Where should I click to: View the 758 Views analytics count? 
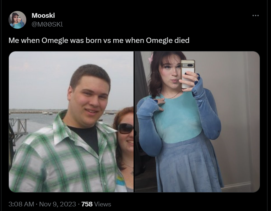[x=96, y=204]
